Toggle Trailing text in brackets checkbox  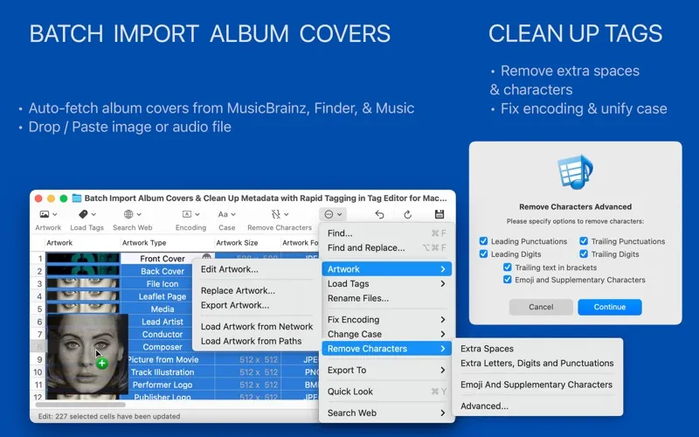[507, 267]
